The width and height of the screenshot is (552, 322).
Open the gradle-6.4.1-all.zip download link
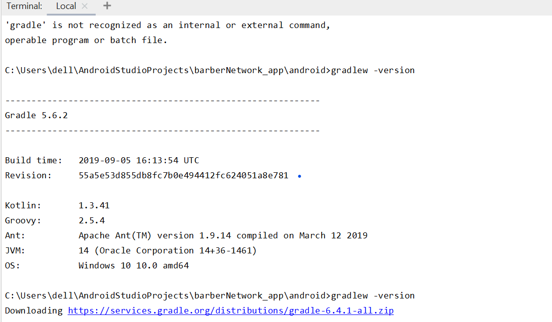coord(230,310)
